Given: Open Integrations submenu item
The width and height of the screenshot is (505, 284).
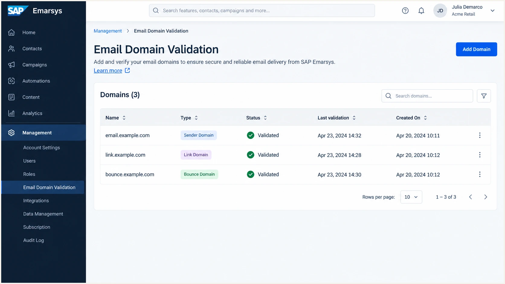Looking at the screenshot, I should click(x=36, y=201).
